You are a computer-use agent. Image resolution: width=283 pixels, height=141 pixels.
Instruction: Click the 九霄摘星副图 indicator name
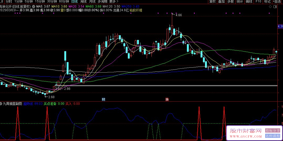(12, 104)
